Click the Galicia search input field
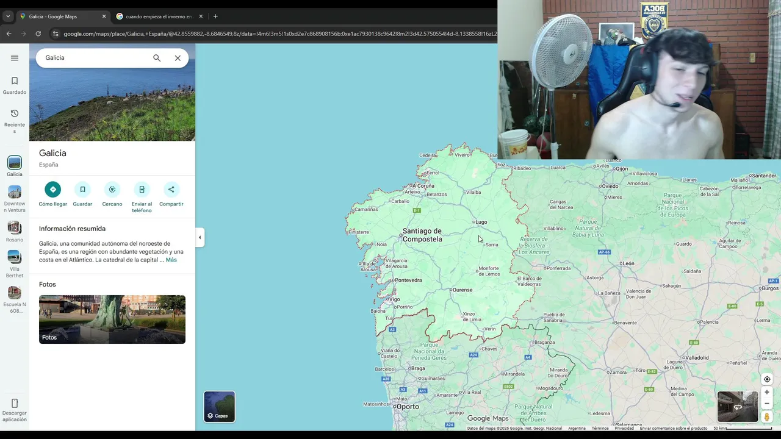 tap(95, 58)
